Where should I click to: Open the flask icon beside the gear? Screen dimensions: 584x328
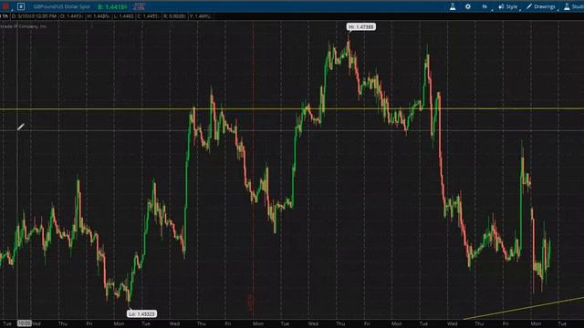(453, 6)
